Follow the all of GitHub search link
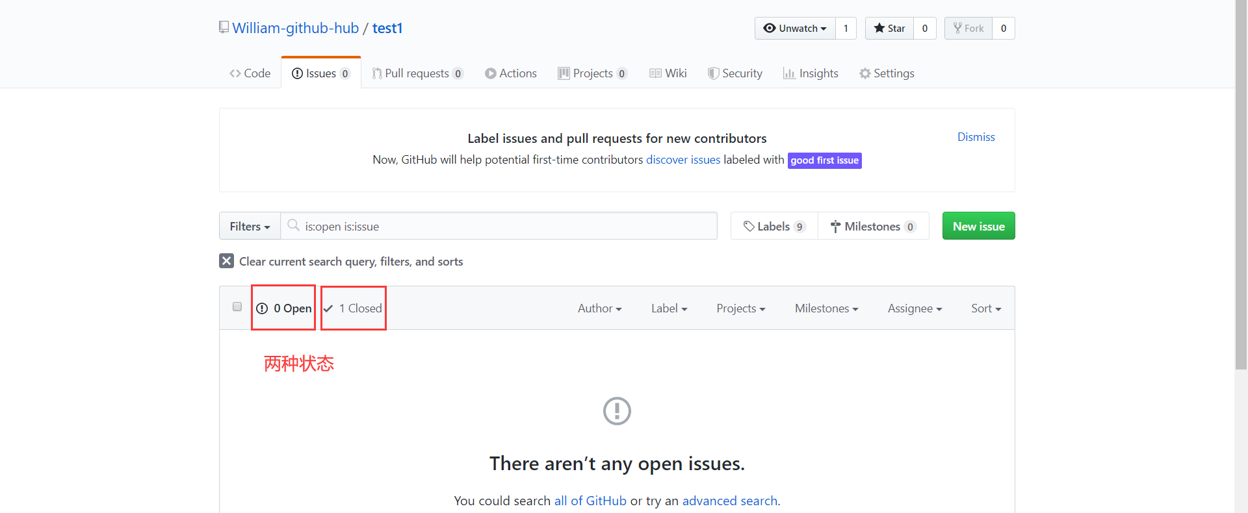The width and height of the screenshot is (1248, 513). (x=590, y=501)
